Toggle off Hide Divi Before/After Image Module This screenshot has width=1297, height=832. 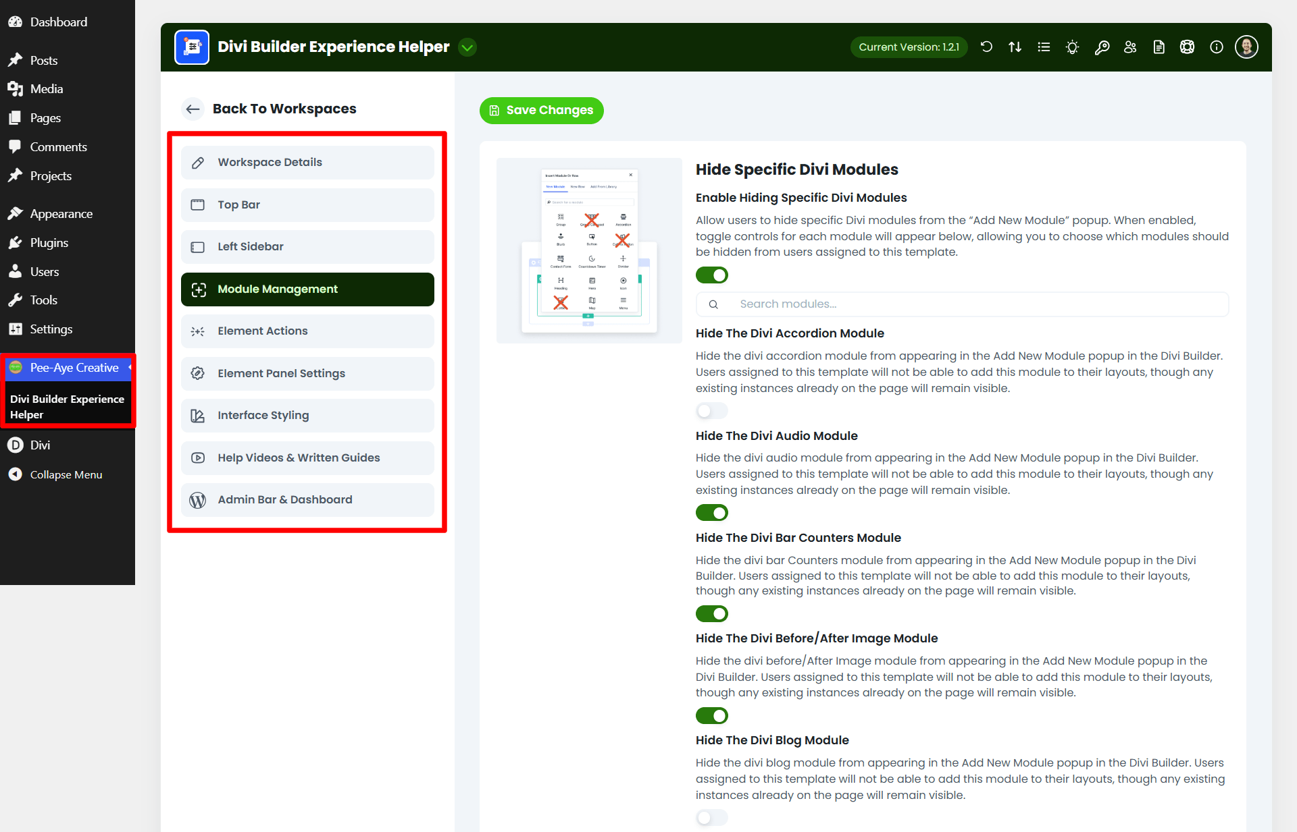point(712,715)
